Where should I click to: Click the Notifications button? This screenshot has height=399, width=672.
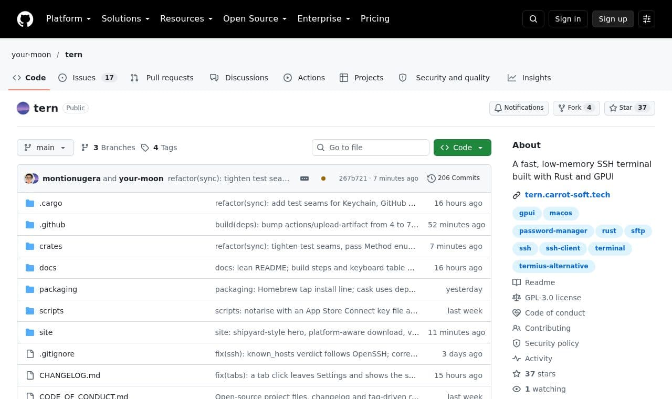[519, 108]
